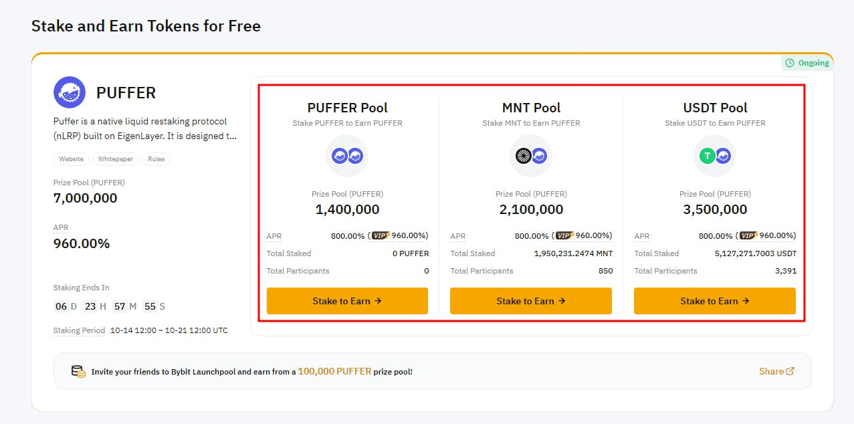Click 'Stake USDT to Earn PUFFER' subtitle

pyautogui.click(x=715, y=123)
